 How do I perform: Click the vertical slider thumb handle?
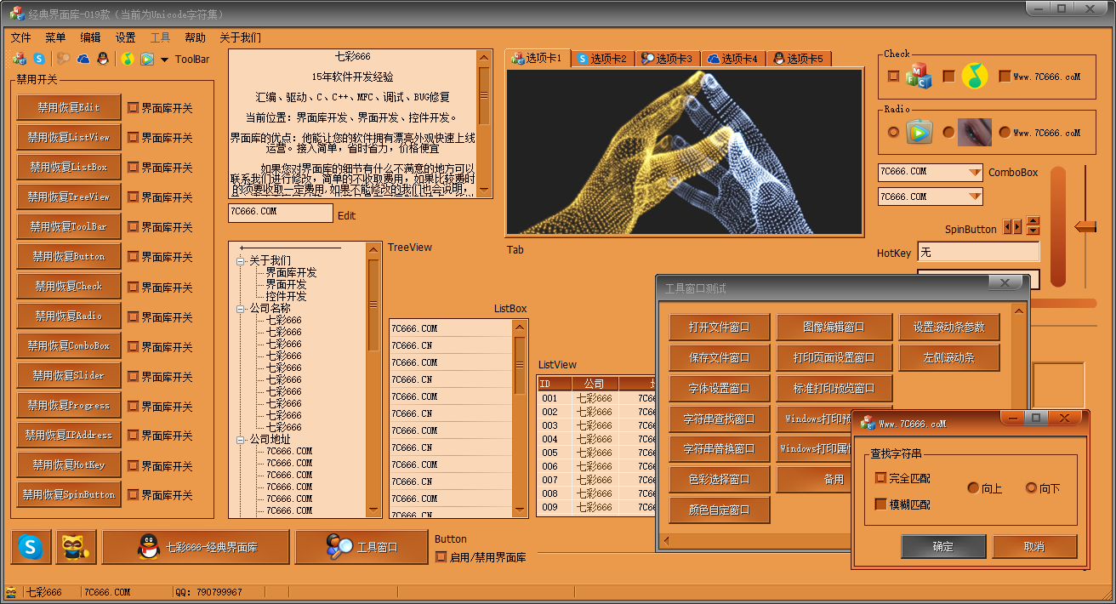[1085, 226]
